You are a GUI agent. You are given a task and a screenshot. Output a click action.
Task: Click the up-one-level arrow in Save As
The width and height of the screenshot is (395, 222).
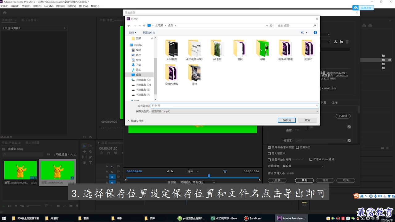point(144,26)
